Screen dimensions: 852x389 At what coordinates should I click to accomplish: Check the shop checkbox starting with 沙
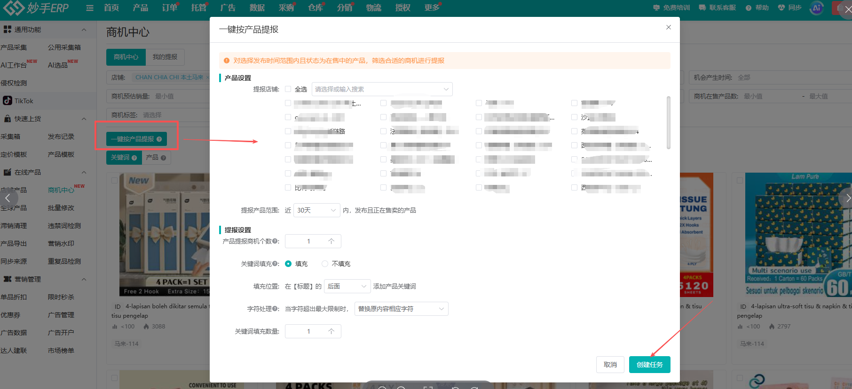coord(574,117)
